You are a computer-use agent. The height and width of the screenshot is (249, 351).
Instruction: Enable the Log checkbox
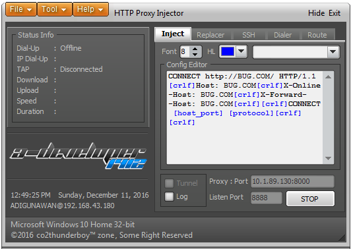[x=169, y=197]
